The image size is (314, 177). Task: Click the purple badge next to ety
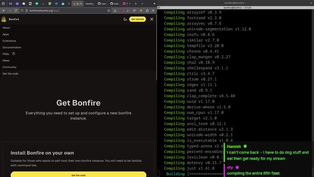[x=237, y=167]
